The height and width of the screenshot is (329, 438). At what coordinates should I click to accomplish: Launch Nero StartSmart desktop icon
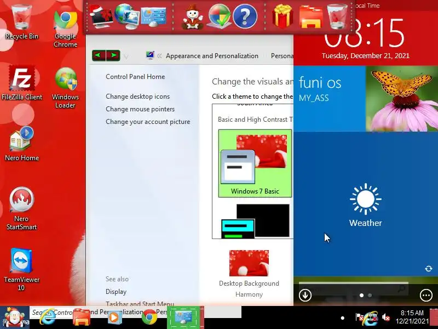(x=21, y=208)
